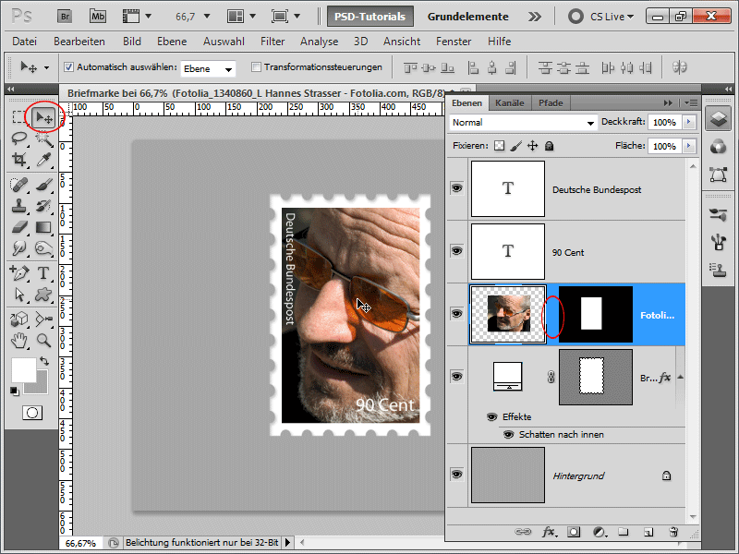The height and width of the screenshot is (554, 739).
Task: Toggle visibility of Schatten nach innen
Action: 508,434
